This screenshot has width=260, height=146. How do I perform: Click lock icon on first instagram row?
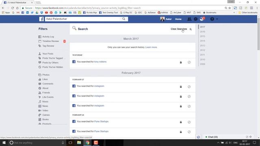(181, 86)
